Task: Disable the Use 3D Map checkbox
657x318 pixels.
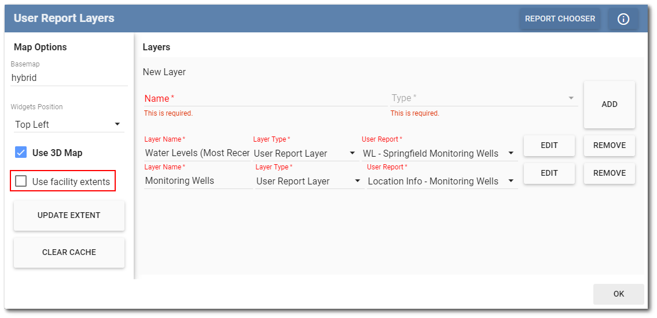Action: coord(21,153)
